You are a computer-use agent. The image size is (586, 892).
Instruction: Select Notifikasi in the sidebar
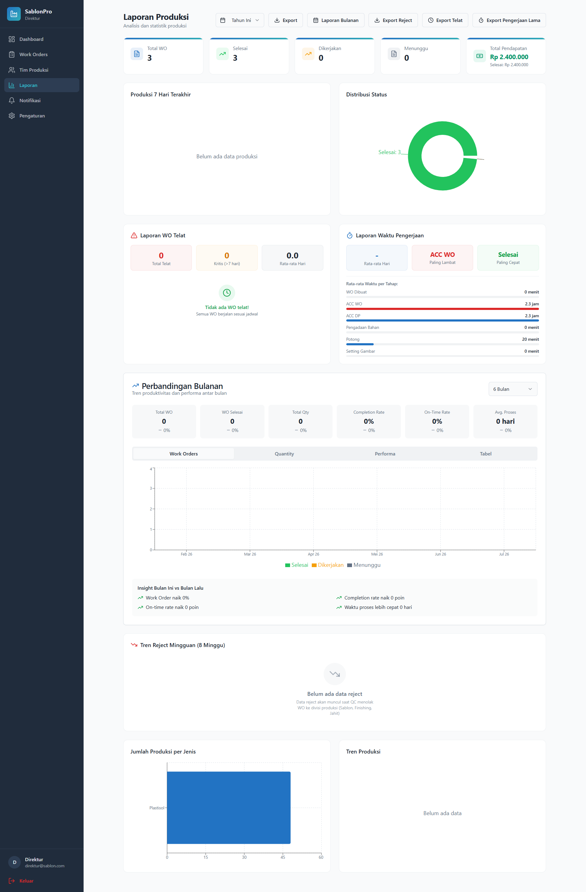coord(41,100)
